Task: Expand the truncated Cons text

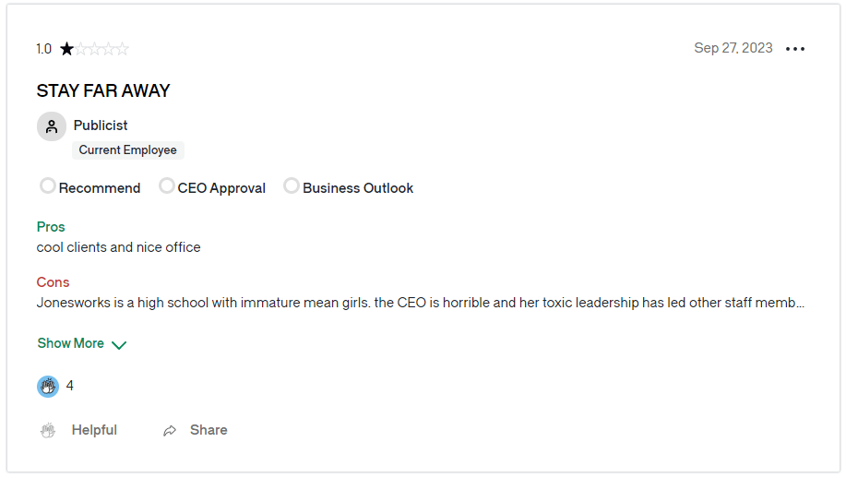Action: (421, 303)
